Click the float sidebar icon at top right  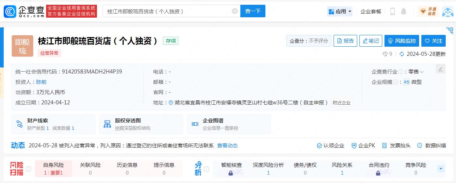pos(449,30)
